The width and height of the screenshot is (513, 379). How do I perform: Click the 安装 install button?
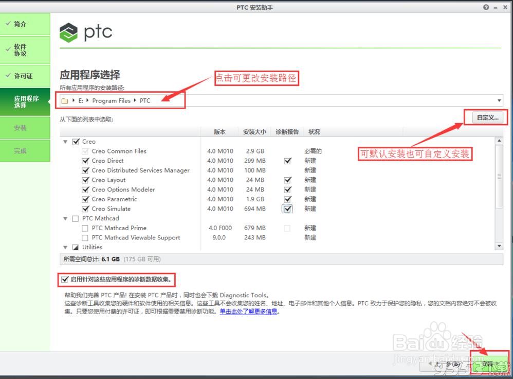[490, 363]
